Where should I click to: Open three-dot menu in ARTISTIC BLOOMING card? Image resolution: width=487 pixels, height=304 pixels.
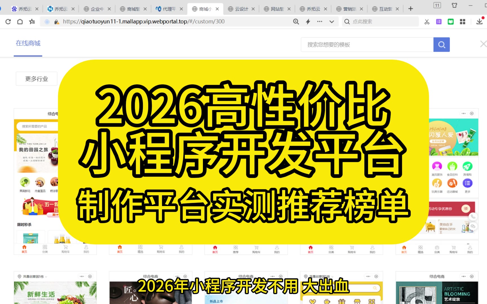pyautogui.click(x=464, y=276)
